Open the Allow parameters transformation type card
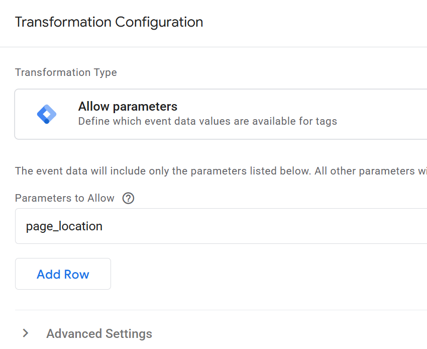The width and height of the screenshot is (427, 349). tap(221, 114)
